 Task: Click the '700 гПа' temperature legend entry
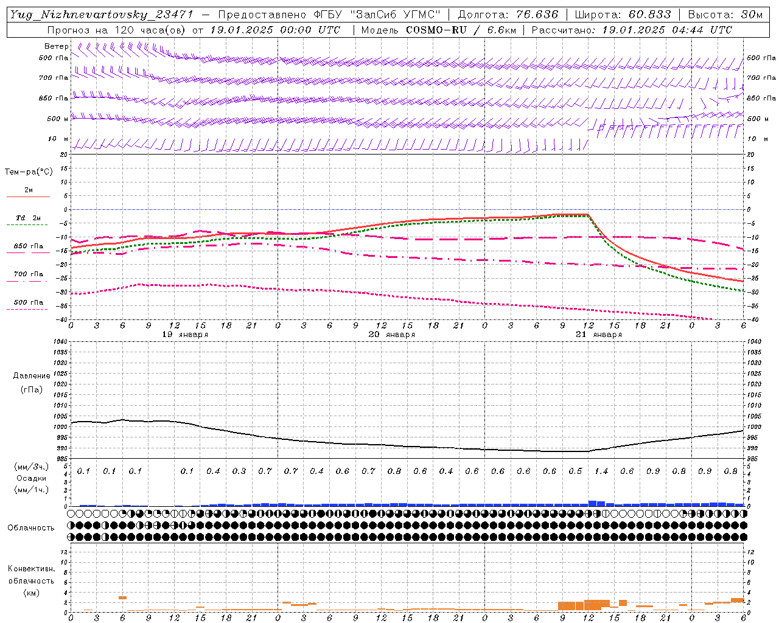pyautogui.click(x=29, y=274)
